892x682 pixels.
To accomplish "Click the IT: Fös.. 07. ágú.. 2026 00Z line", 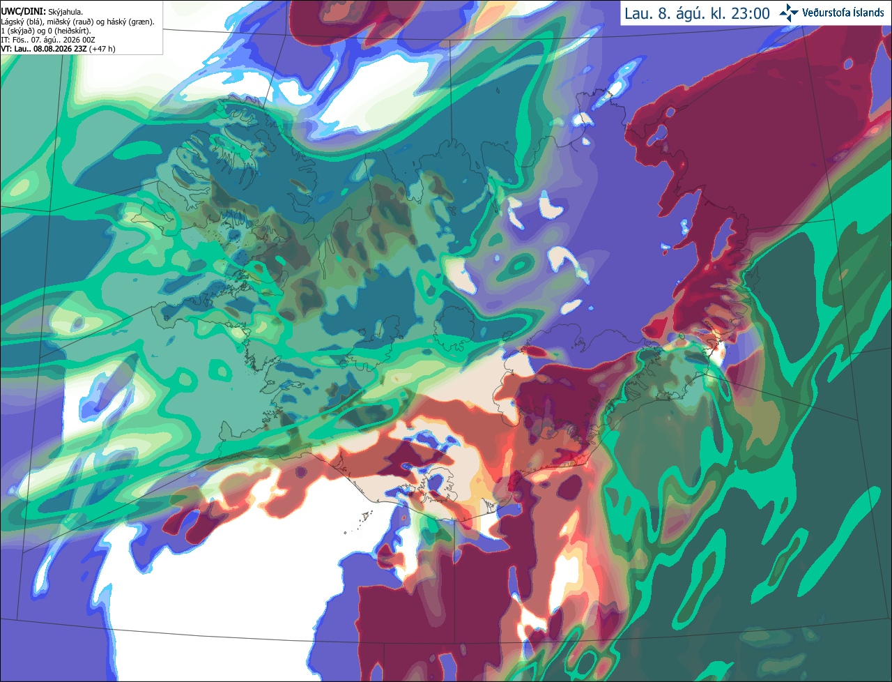I will point(48,40).
